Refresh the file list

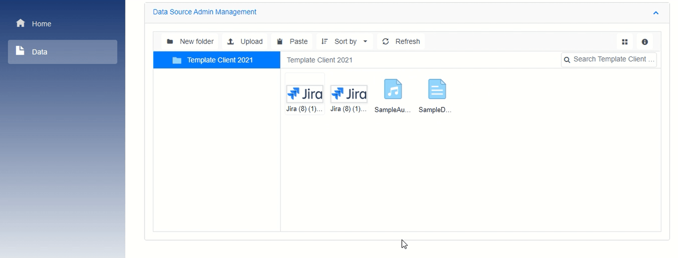pos(401,42)
